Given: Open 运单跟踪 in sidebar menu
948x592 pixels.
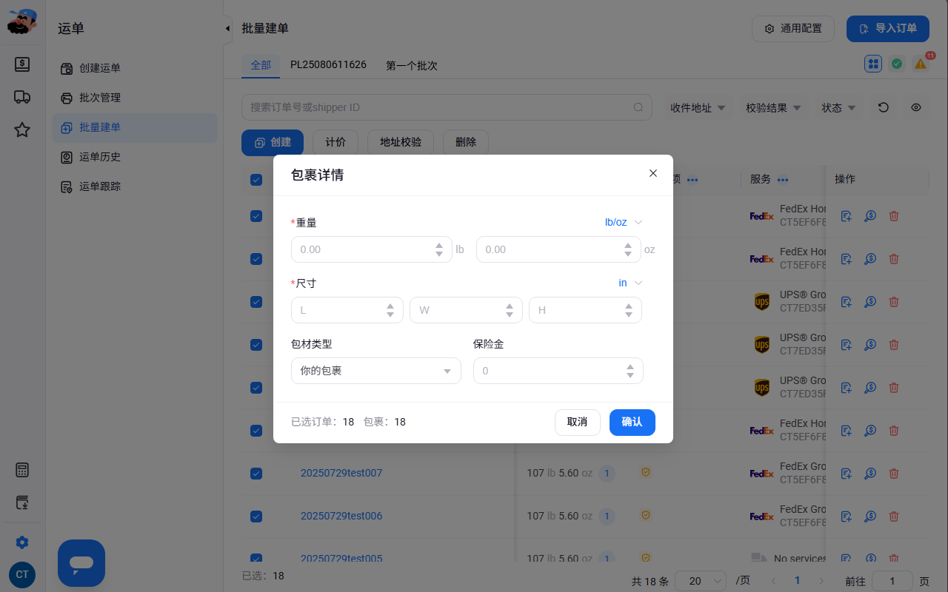Looking at the screenshot, I should 135,186.
